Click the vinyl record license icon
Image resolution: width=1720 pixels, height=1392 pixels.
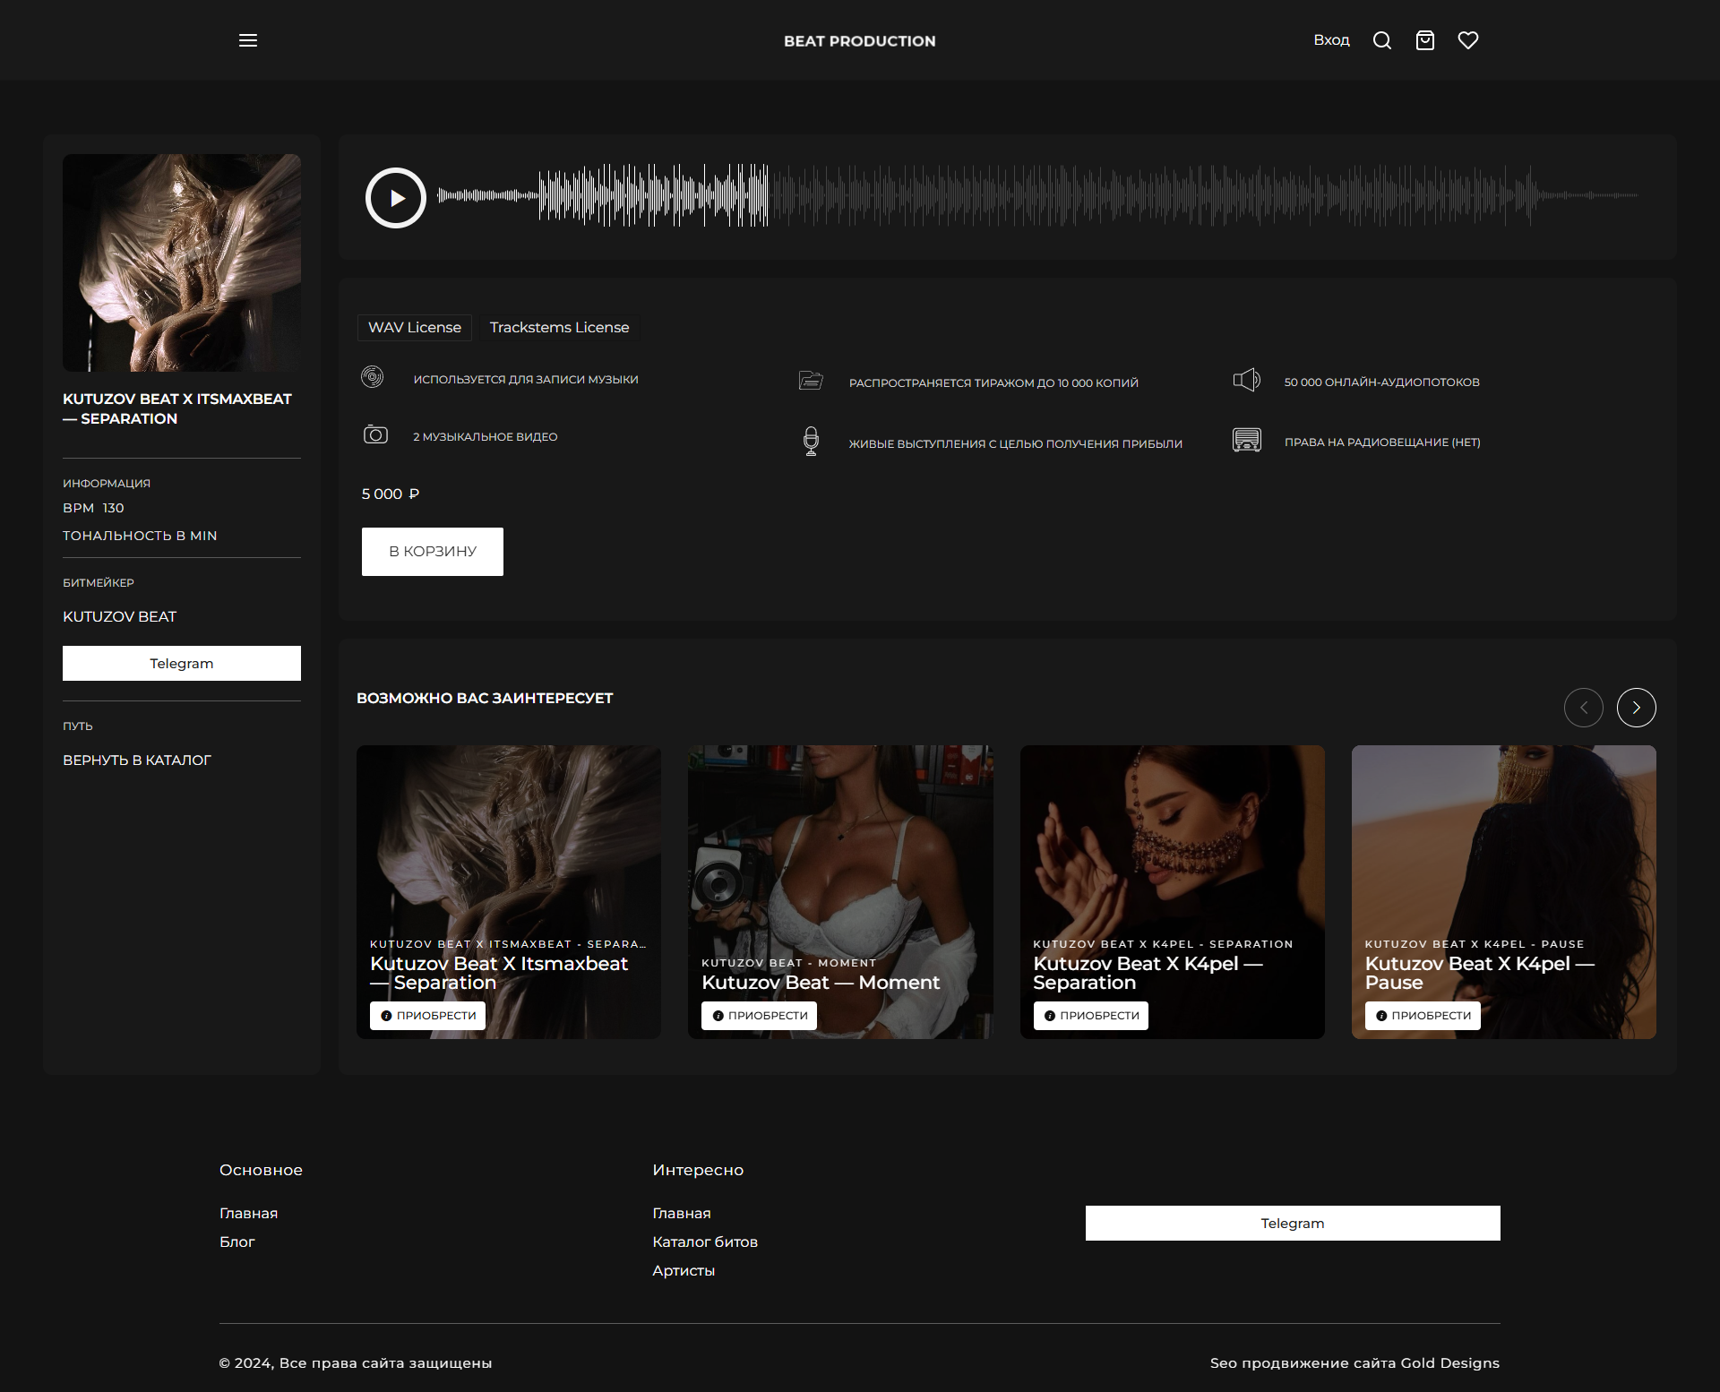[x=372, y=377]
